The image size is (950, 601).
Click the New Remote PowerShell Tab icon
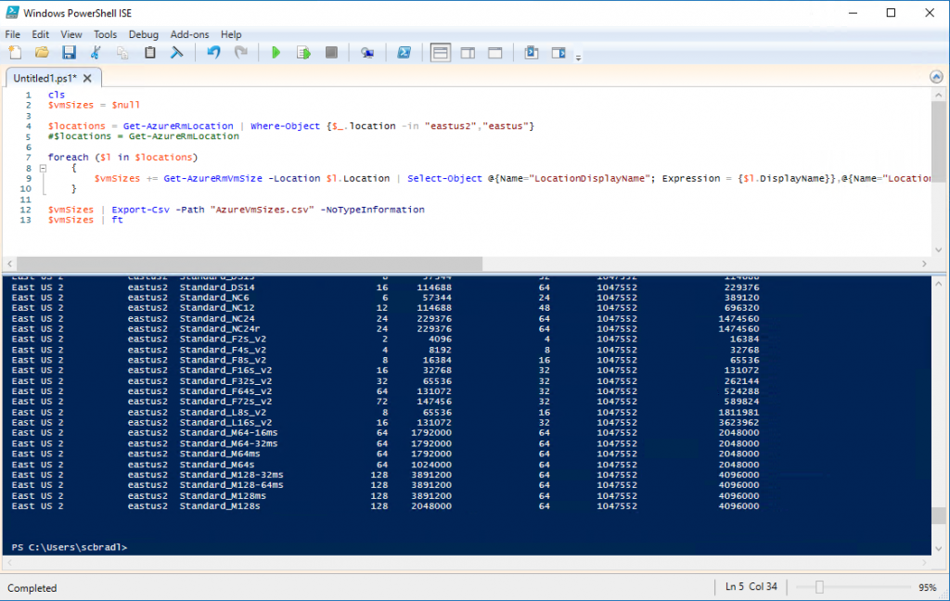click(367, 53)
